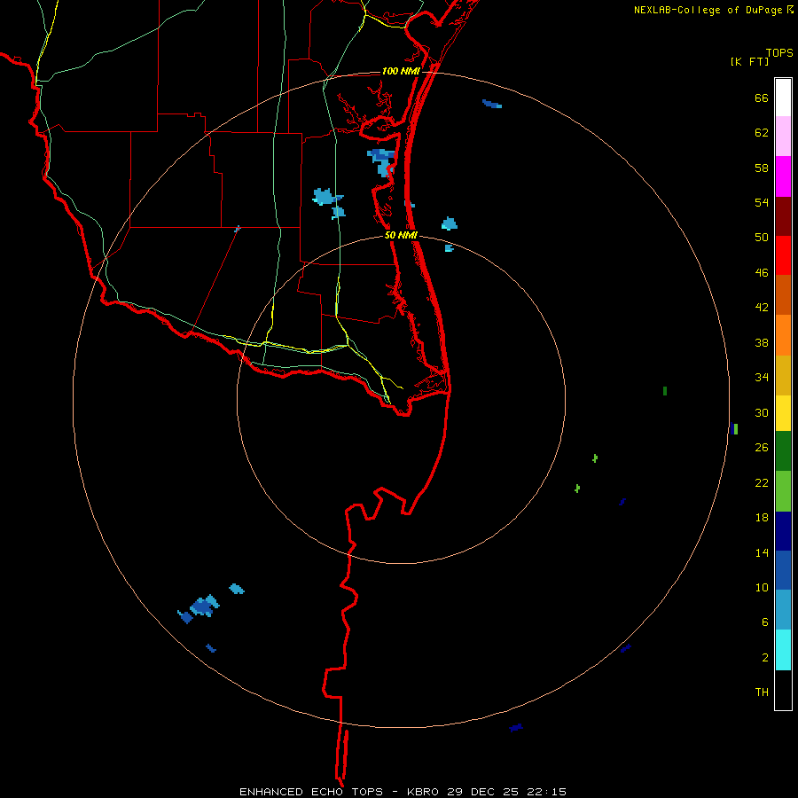Image resolution: width=798 pixels, height=798 pixels.
Task: Click the legend value '66'
Action: tap(762, 98)
